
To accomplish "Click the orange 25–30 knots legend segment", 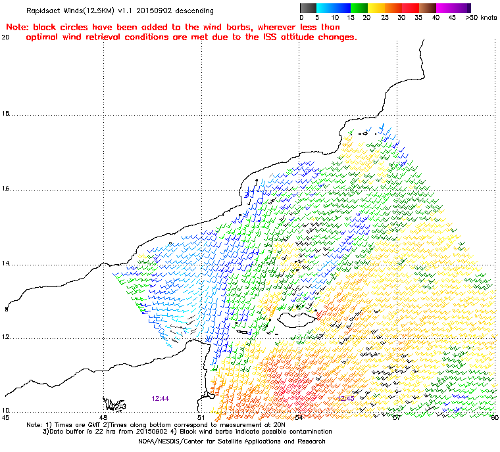I will 393,8.
